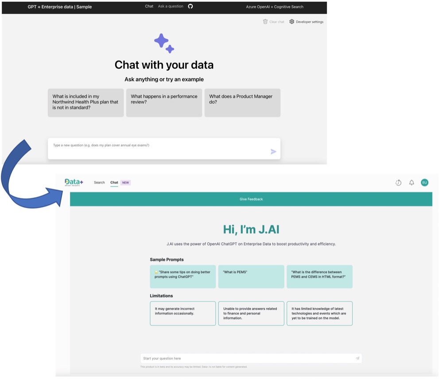
Task: Open notifications bell in Data+
Action: click(412, 182)
